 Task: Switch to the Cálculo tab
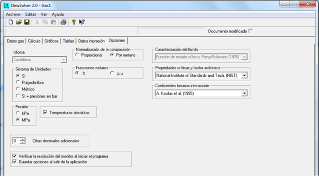tap(34, 41)
